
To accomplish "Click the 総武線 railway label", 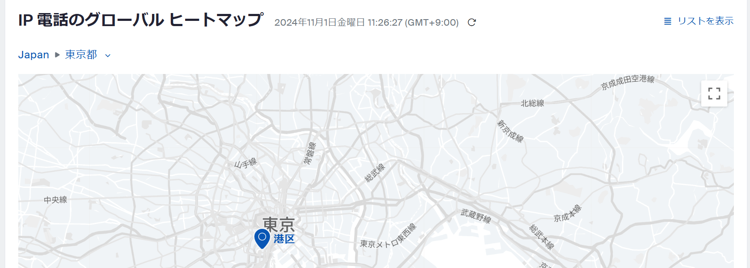I will tap(375, 173).
